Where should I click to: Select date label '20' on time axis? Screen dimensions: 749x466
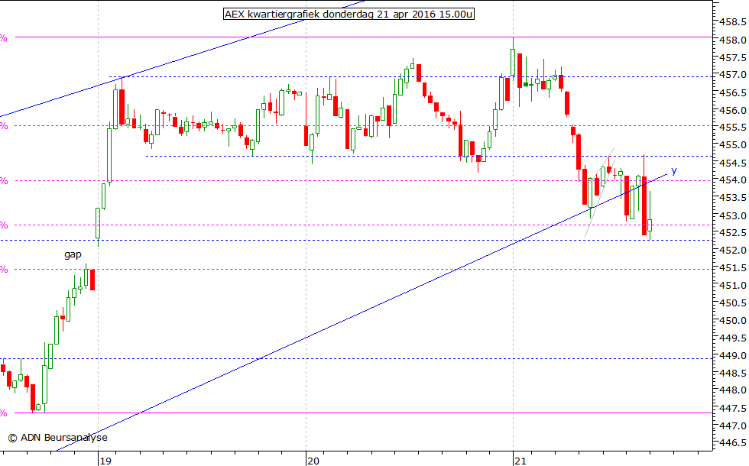pyautogui.click(x=313, y=461)
